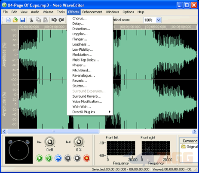Click the Undo arrow icon
199x173 pixels.
[54, 20]
